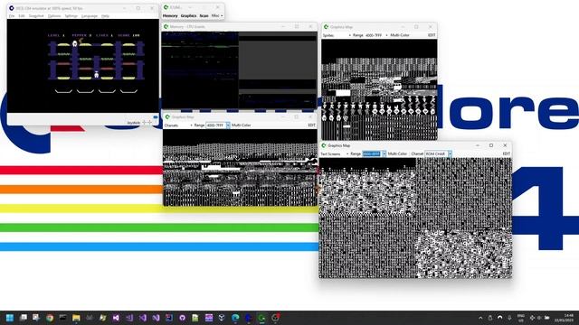Viewport: 579px width, 325px height.
Task: Click EDIT in the Sprites Graphics Map window
Action: point(432,35)
